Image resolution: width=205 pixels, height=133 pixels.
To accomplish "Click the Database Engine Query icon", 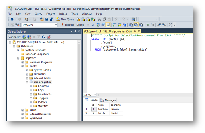I will (x=78, y=19).
